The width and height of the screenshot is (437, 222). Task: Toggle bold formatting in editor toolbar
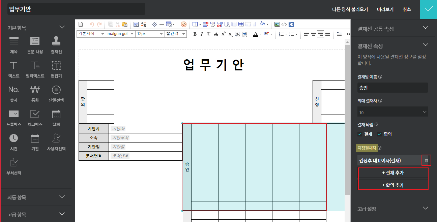pos(195,34)
